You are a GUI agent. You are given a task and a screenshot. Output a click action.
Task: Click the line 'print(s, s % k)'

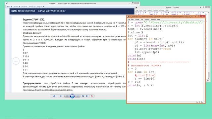coord(140,85)
